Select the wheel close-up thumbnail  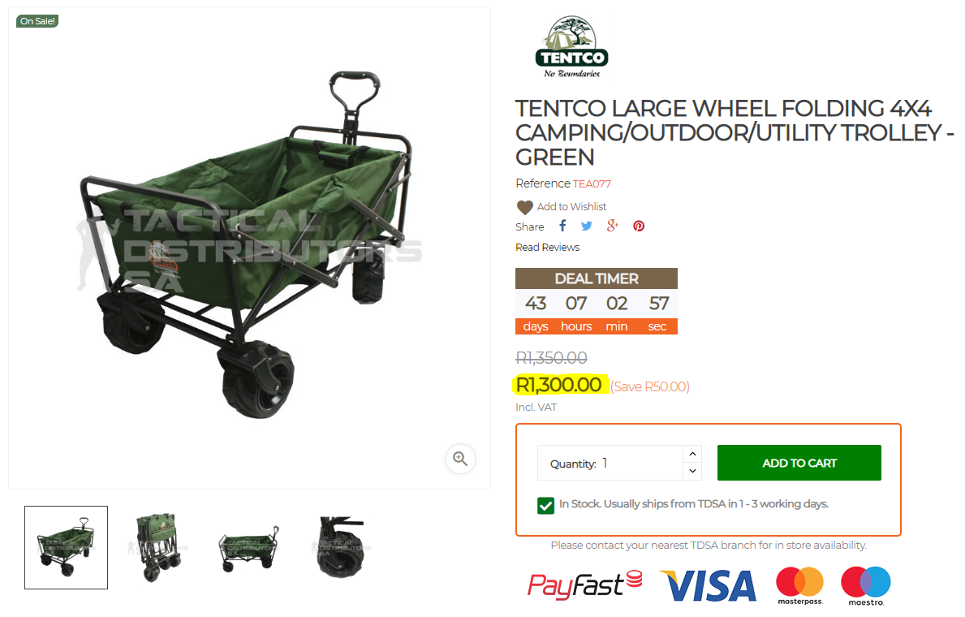[x=340, y=547]
